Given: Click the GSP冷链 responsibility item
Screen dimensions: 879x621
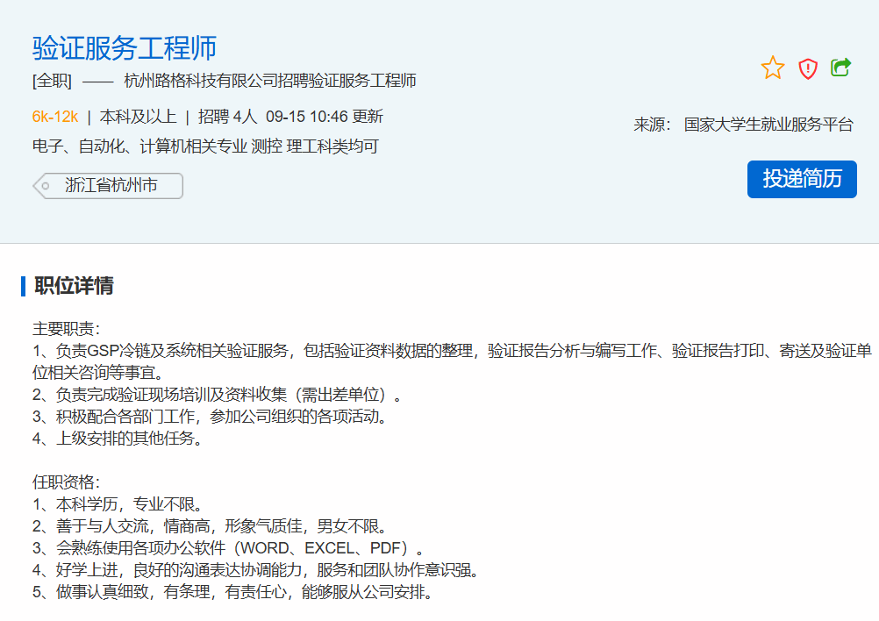Looking at the screenshot, I should point(263,351).
